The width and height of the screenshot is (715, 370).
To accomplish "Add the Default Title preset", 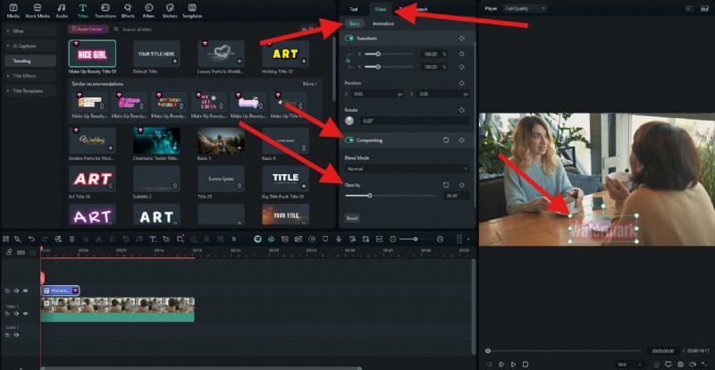I will pos(174,61).
